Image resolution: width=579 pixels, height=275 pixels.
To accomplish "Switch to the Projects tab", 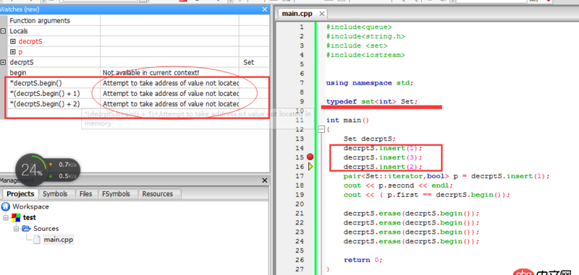I will 20,193.
